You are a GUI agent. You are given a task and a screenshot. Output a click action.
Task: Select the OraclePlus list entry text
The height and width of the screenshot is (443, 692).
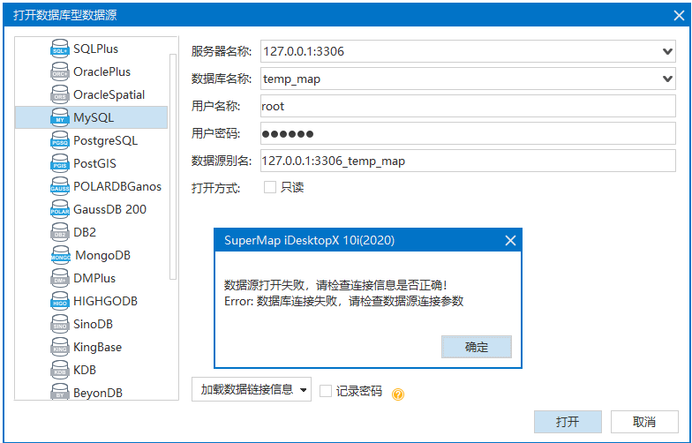point(102,71)
